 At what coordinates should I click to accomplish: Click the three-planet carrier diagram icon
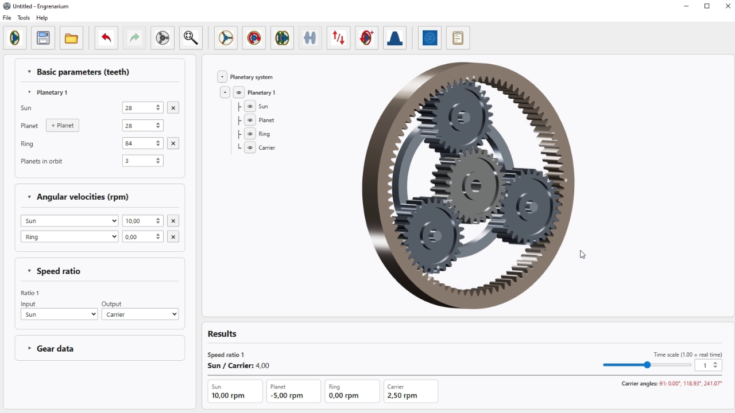pos(226,38)
